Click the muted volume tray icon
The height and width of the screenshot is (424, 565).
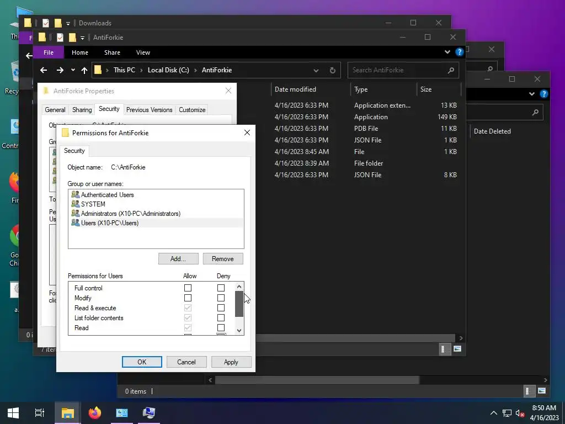(520, 413)
